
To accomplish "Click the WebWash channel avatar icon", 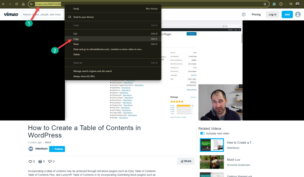I will pyautogui.click(x=31, y=149).
